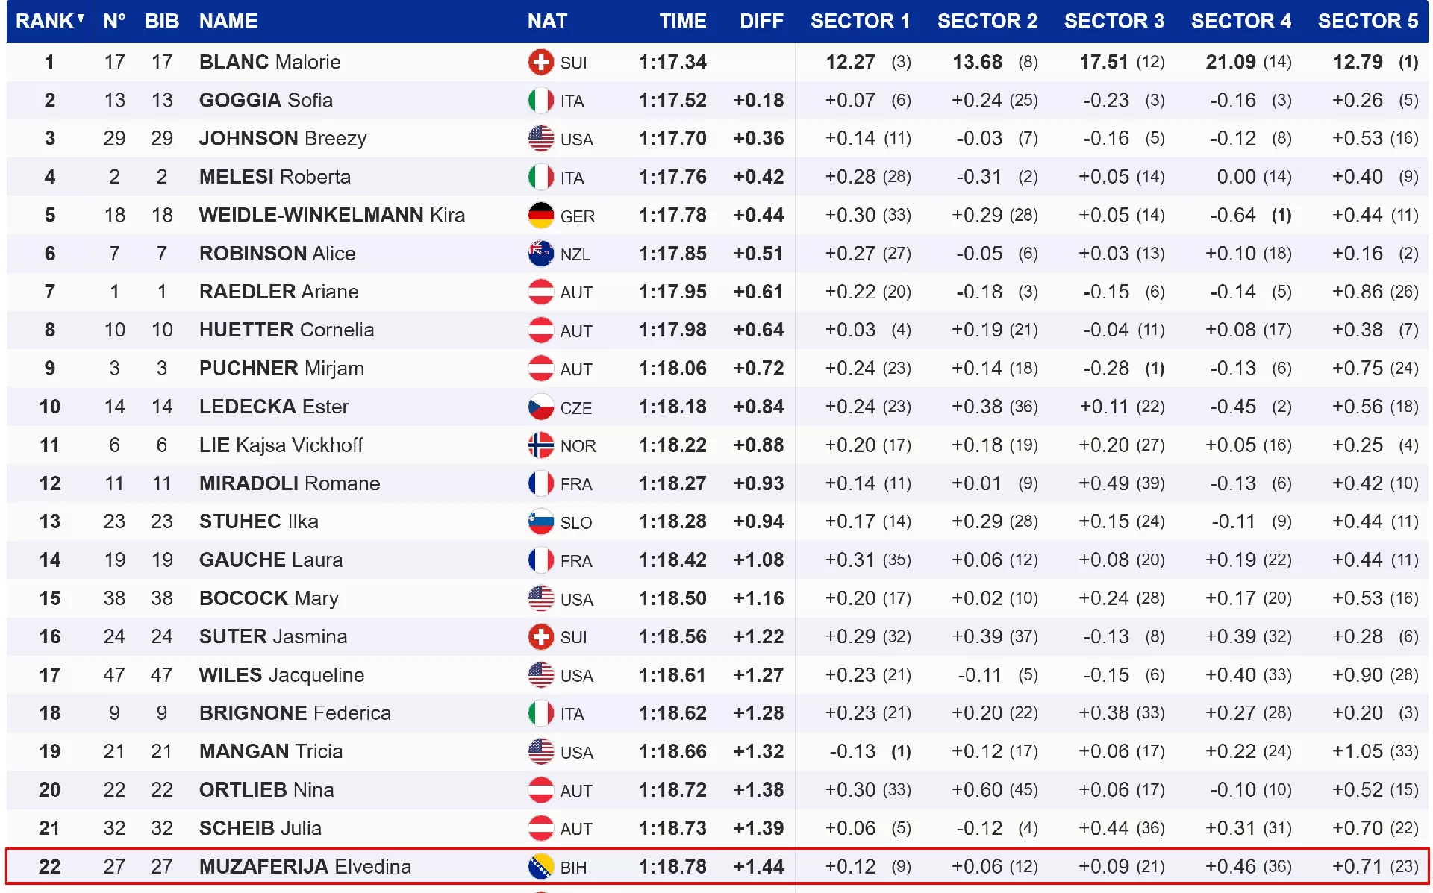The image size is (1433, 893).
Task: Click HUETTER Cornelia's time 1:17.98
Action: [672, 330]
